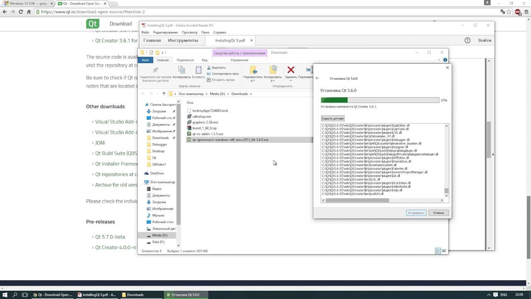Switch to Поделиться ribbon tab
531x299 pixels.
click(x=185, y=60)
